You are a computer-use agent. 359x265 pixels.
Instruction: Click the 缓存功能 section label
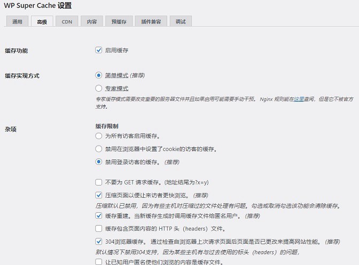(x=17, y=51)
